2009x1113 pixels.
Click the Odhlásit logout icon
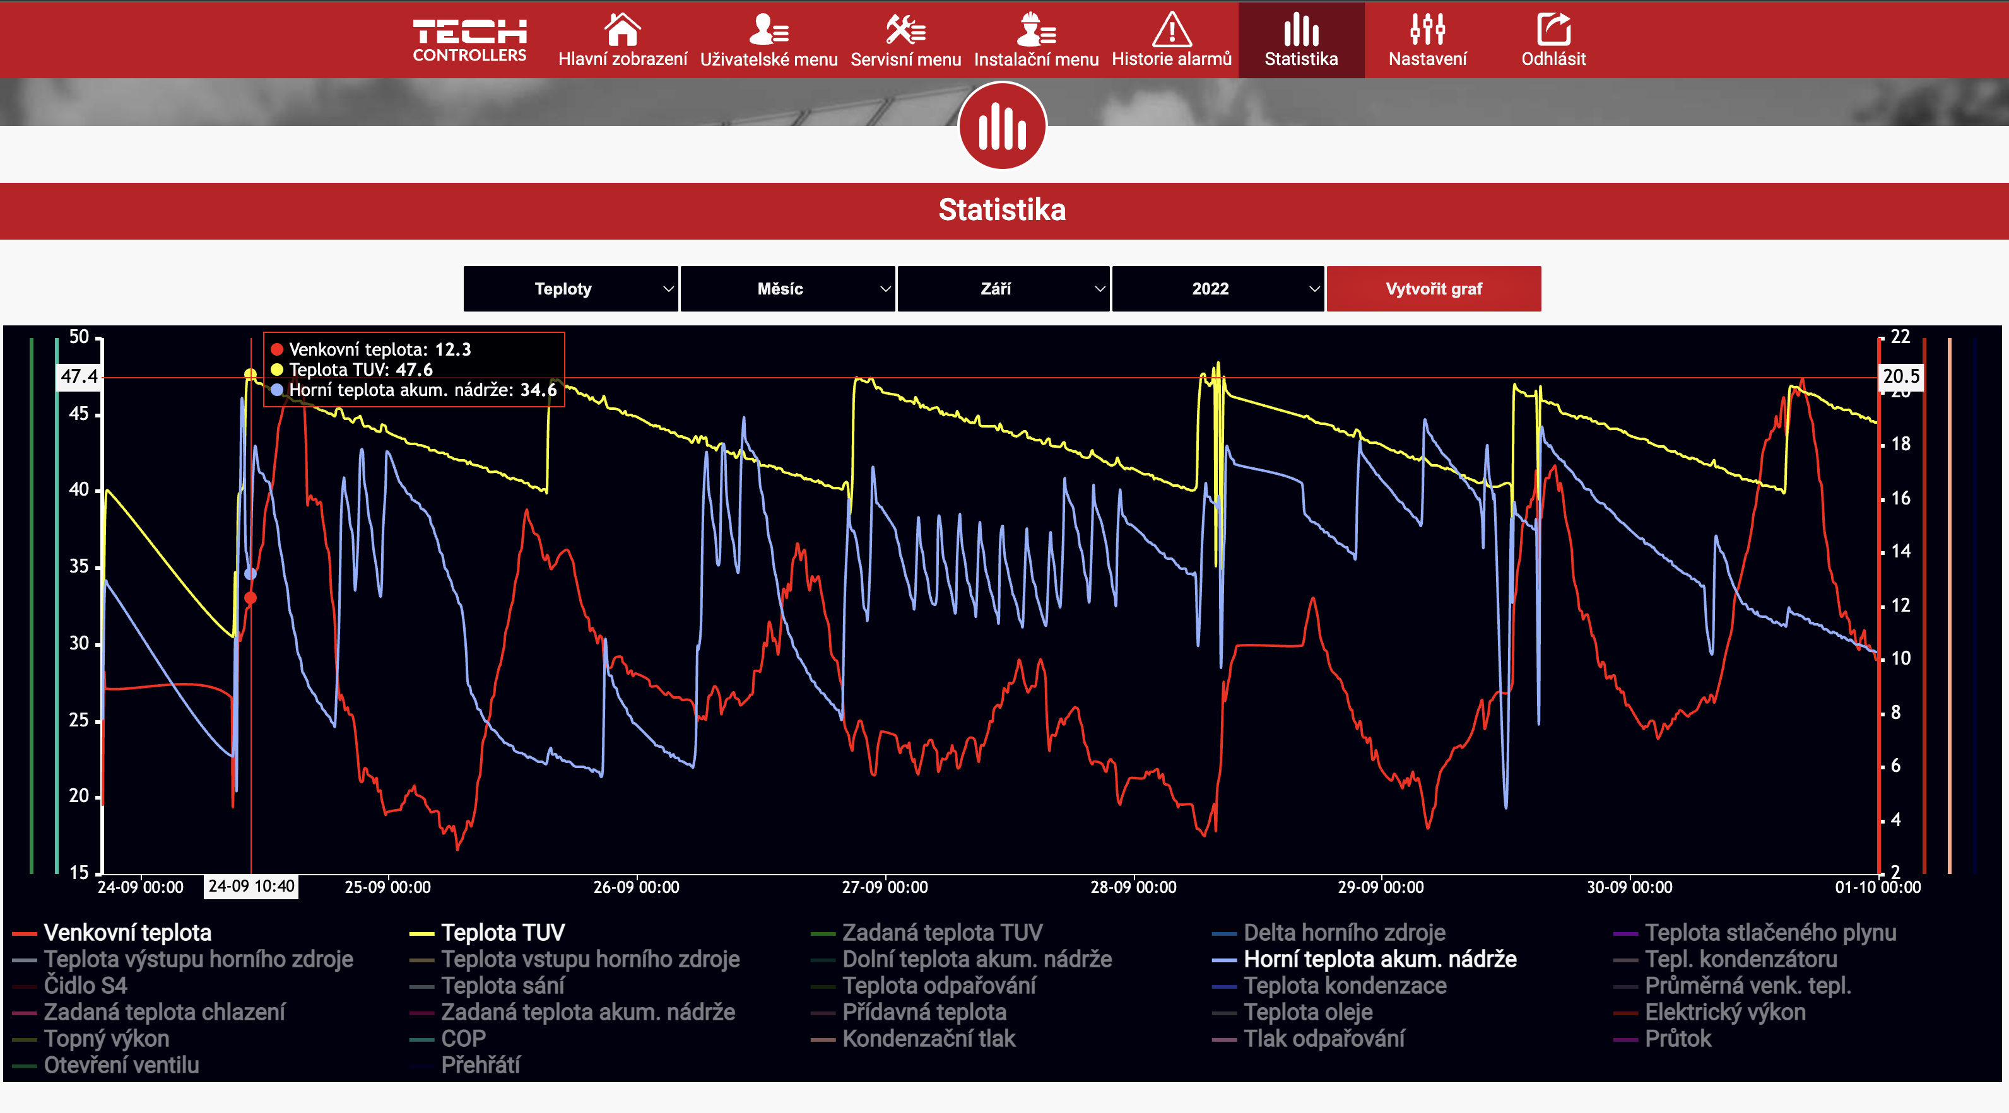1553,30
